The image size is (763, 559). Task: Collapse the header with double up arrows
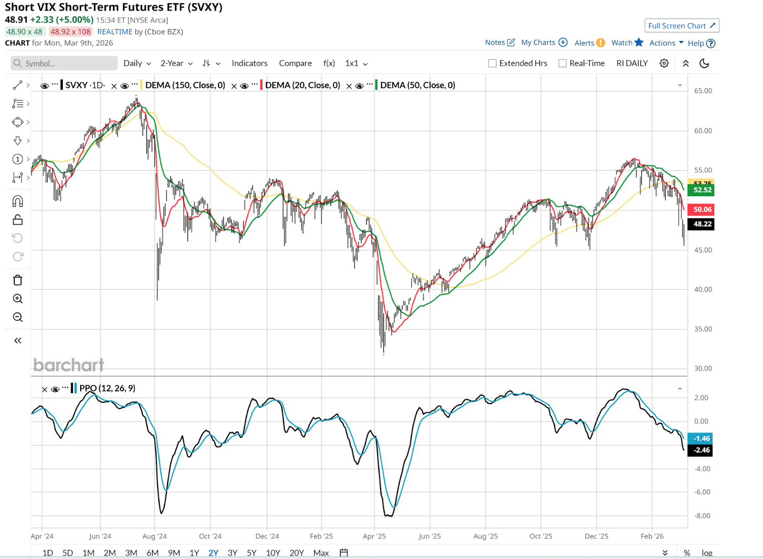point(686,63)
